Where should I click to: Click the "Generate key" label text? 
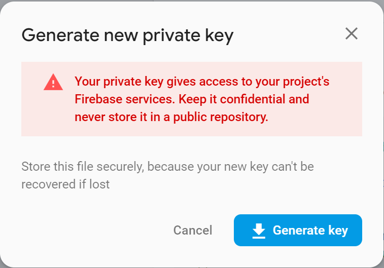[310, 231]
